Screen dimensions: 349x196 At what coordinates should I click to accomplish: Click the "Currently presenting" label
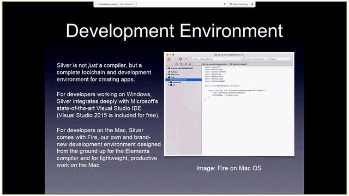click(108, 4)
